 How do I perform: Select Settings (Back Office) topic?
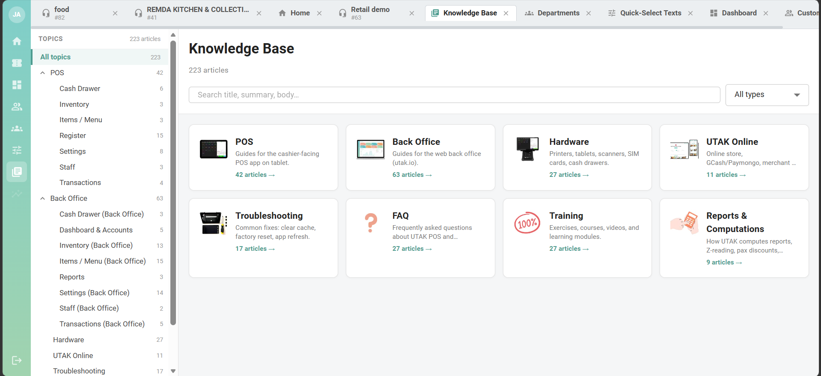[x=100, y=293]
